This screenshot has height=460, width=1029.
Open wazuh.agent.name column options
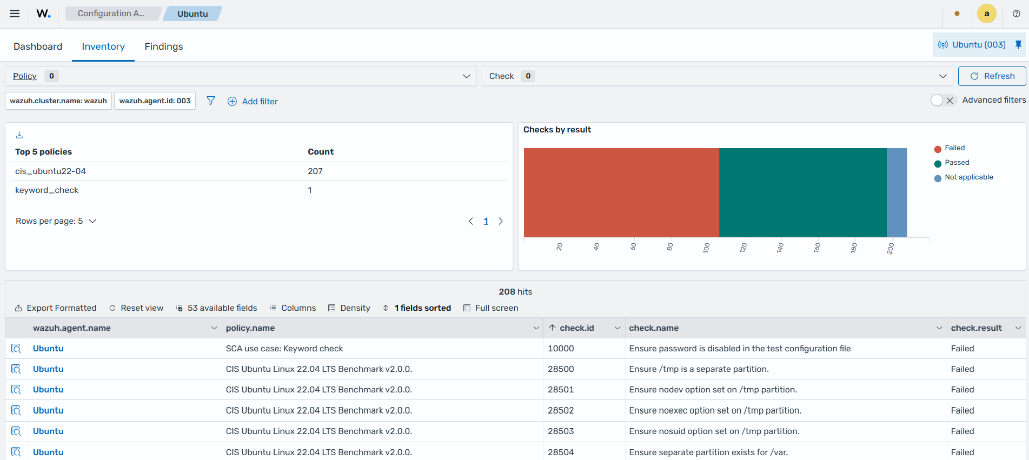pos(214,328)
